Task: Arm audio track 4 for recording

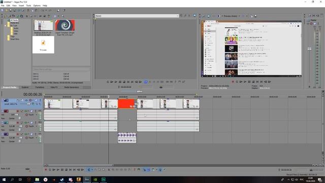Action: point(18,134)
